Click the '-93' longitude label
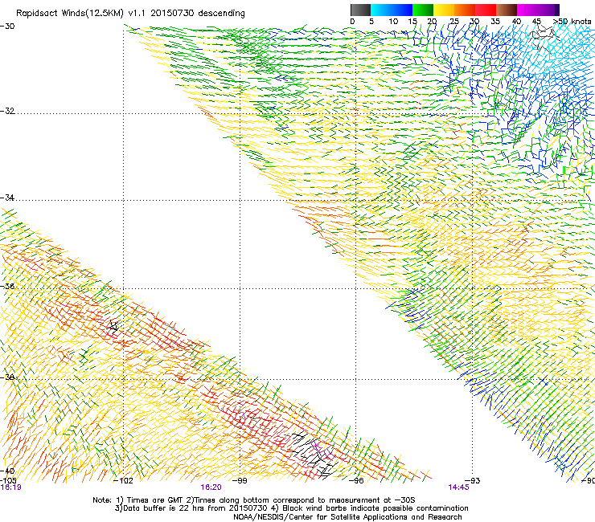 click(x=473, y=481)
